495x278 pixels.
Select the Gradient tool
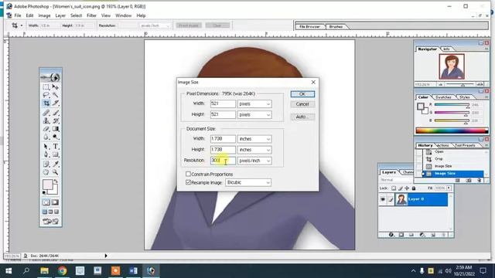coord(55,129)
